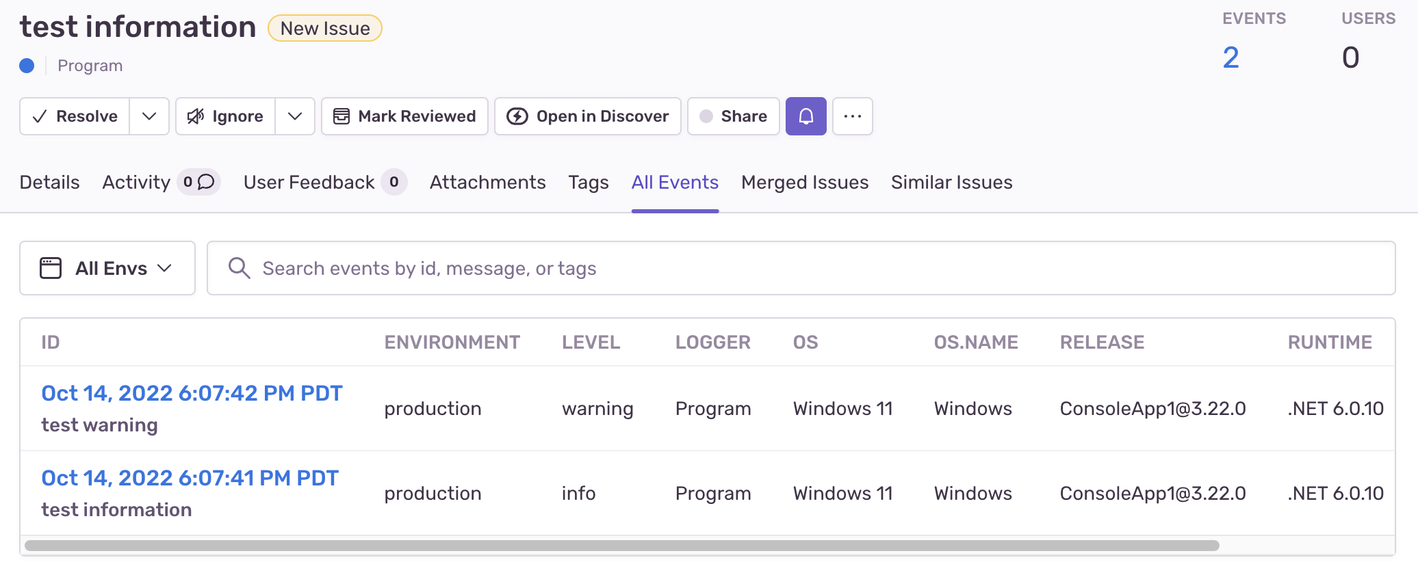Open the Similar Issues tab
The height and width of the screenshot is (588, 1418).
[951, 182]
